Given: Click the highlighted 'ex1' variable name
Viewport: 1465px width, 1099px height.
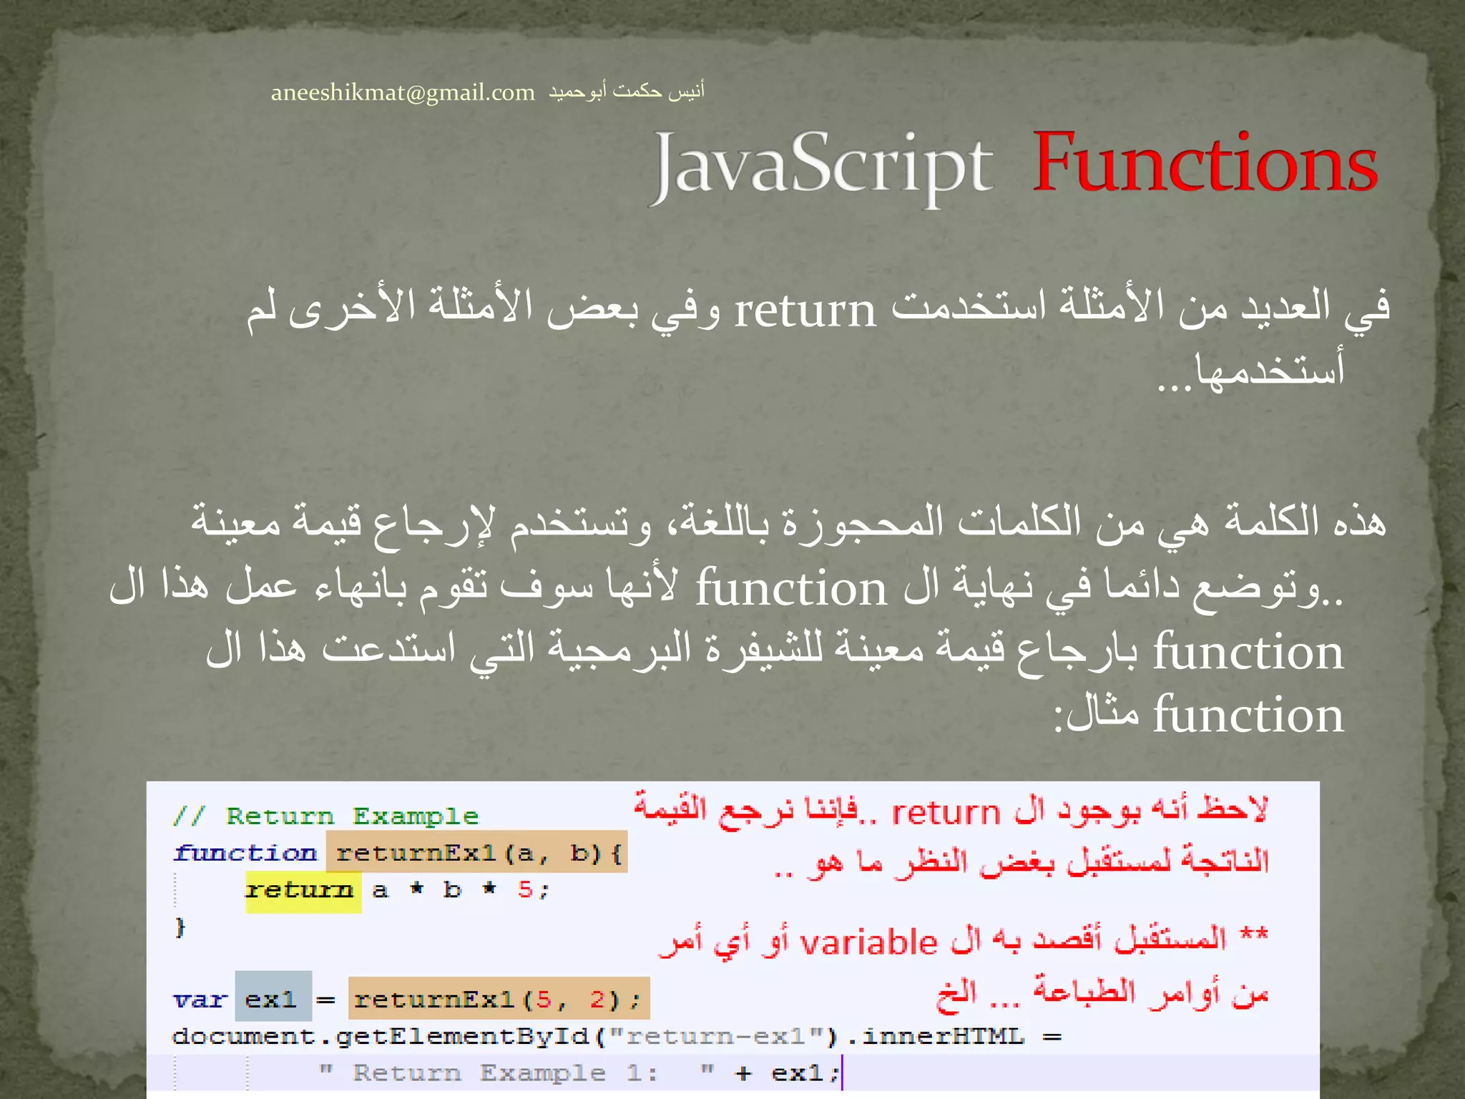Looking at the screenshot, I should pos(273,996).
